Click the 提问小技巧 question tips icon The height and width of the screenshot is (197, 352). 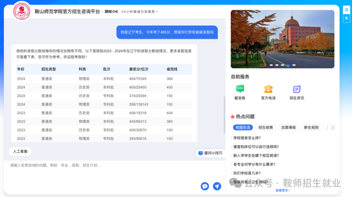coord(201,153)
